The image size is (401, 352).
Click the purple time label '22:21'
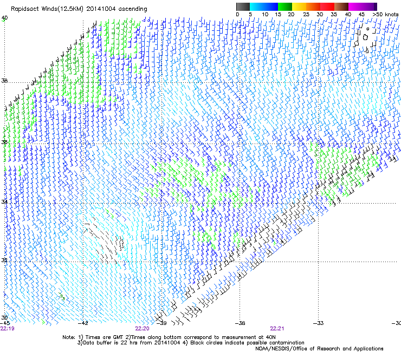[277, 329]
